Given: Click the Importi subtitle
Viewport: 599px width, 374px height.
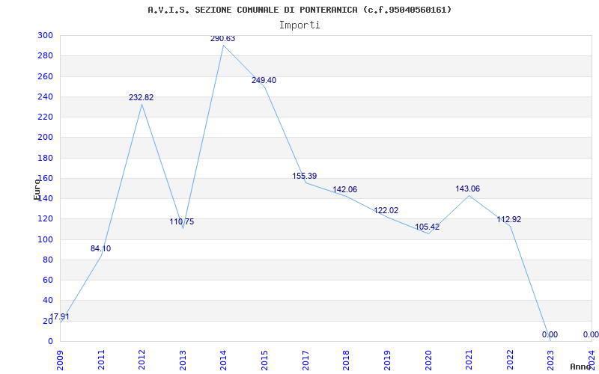Looking at the screenshot, I should (299, 25).
